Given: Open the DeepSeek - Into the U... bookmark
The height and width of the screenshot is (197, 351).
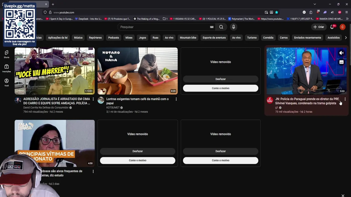Looking at the screenshot, I should click(88, 19).
